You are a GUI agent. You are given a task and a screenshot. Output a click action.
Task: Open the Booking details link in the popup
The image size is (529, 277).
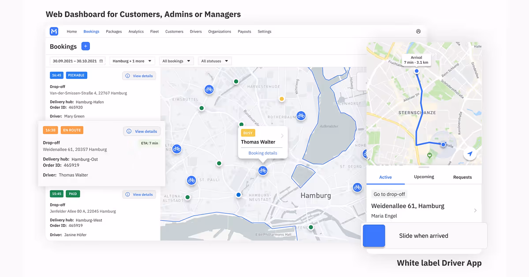pyautogui.click(x=263, y=153)
